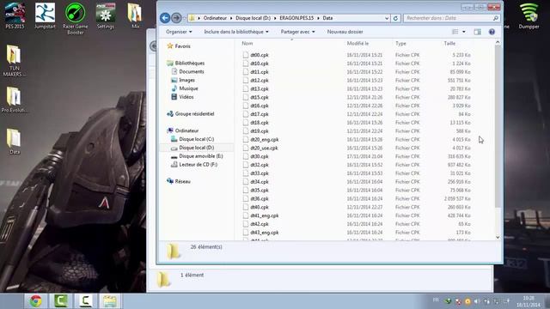The image size is (550, 309).
Task: Open the white Camtasia recorder taskbar icon
Action: [x=85, y=301]
